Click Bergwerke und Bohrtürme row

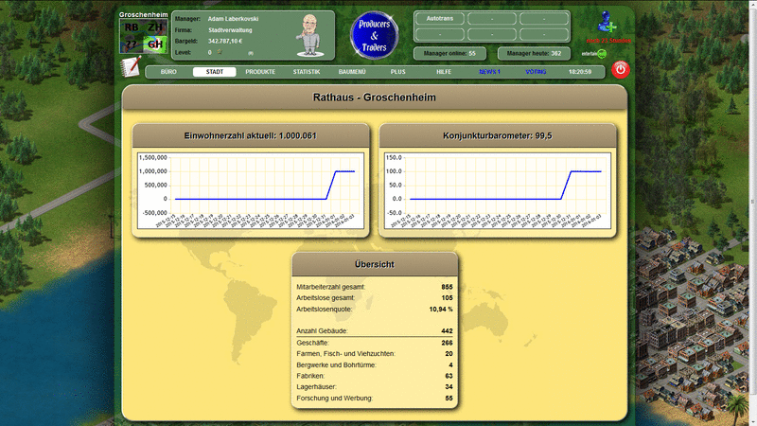pos(375,364)
